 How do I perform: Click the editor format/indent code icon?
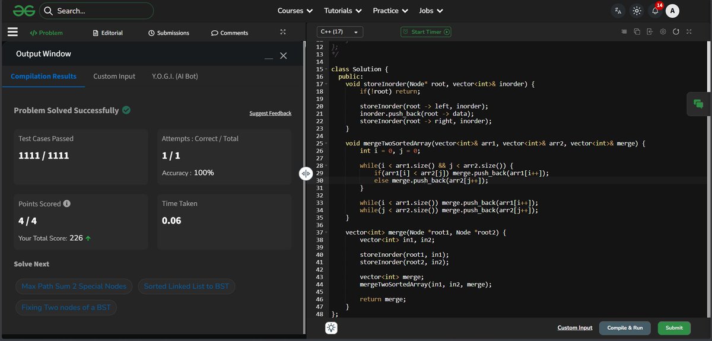(623, 32)
